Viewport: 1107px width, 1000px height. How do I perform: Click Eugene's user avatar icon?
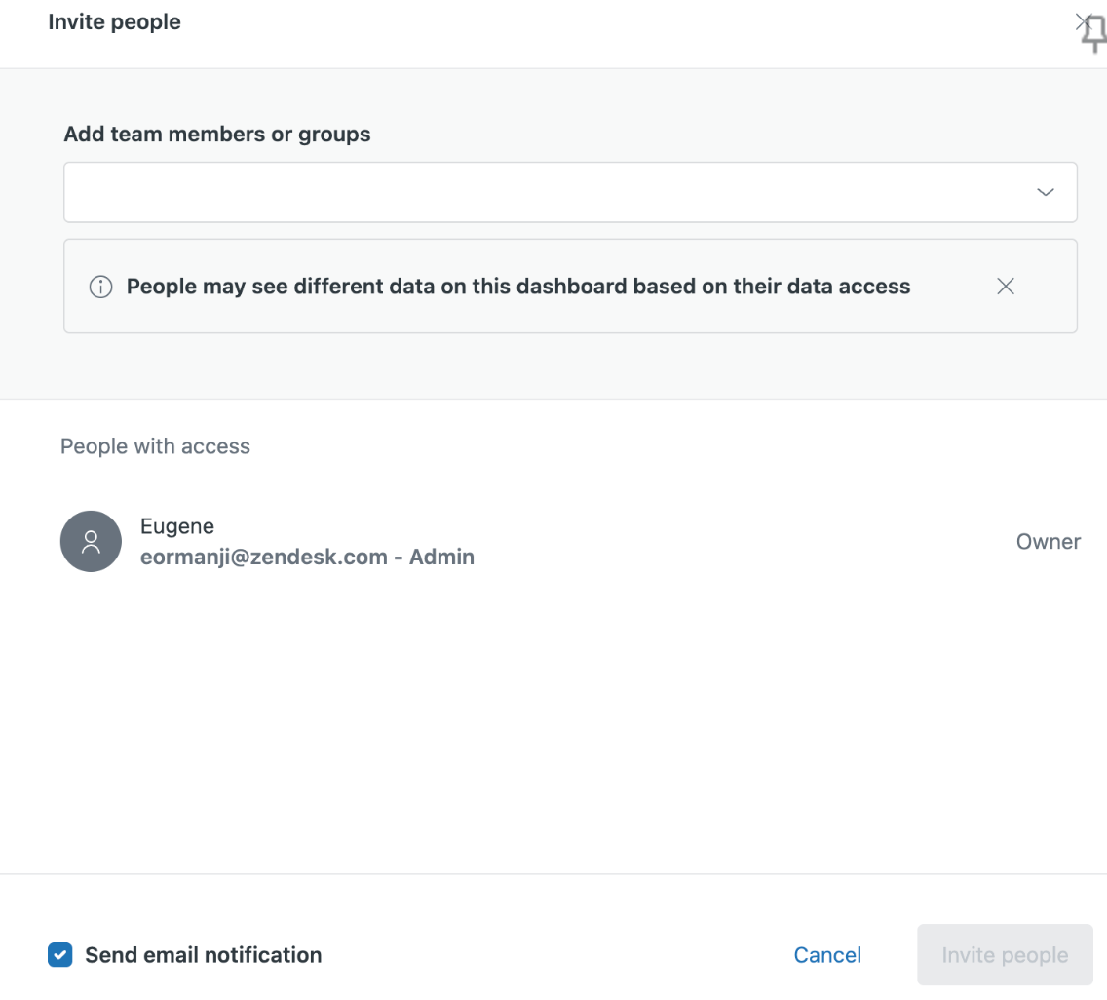click(91, 542)
